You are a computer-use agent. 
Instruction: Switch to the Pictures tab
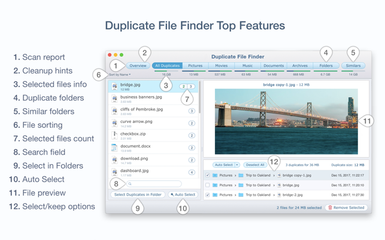[x=195, y=66]
